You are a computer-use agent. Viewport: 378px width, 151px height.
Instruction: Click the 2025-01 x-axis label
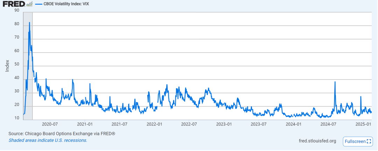coord(363,124)
